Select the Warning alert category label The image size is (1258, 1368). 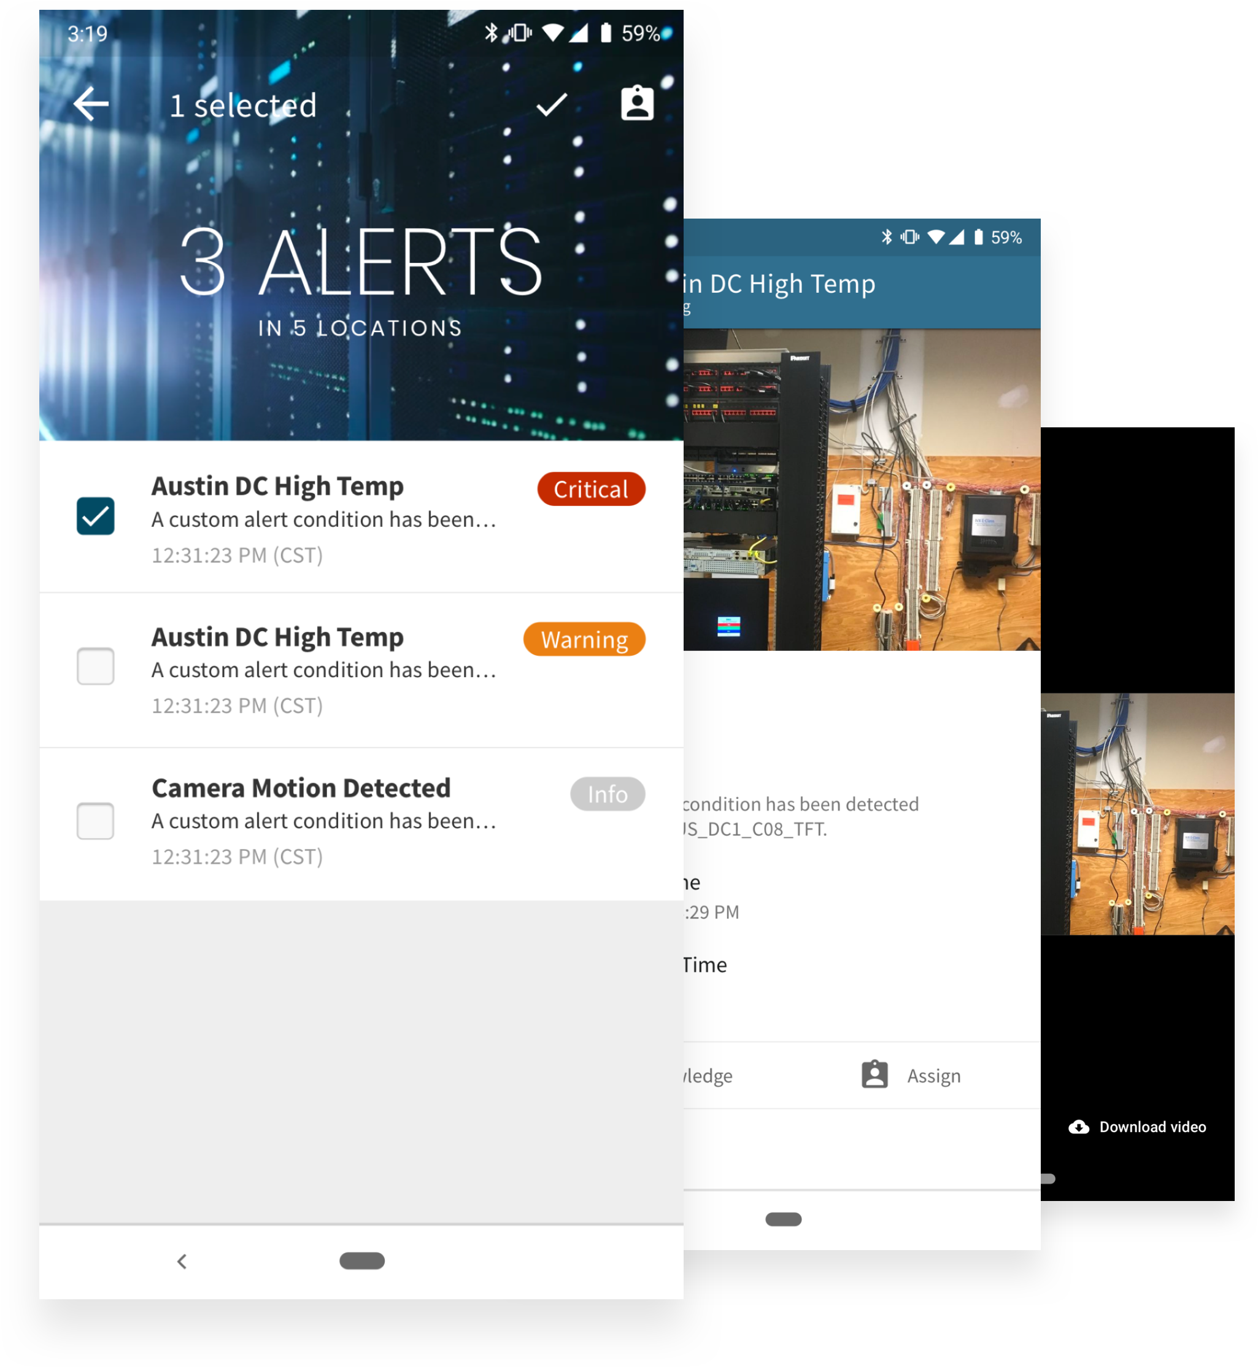pos(584,641)
